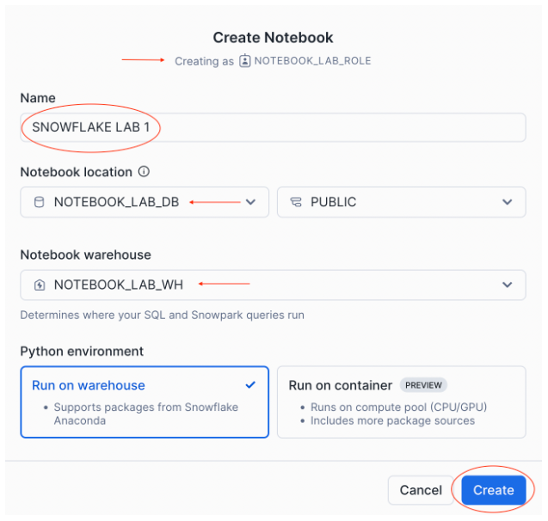Click the Create Notebook dialog title
Image resolution: width=548 pixels, height=521 pixels.
(273, 38)
